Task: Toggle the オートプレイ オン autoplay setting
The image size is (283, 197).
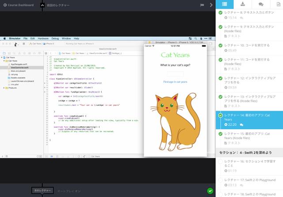Action: pyautogui.click(x=69, y=191)
